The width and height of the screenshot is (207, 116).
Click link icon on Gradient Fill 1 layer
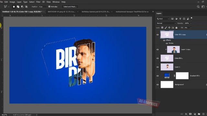[x=174, y=76]
